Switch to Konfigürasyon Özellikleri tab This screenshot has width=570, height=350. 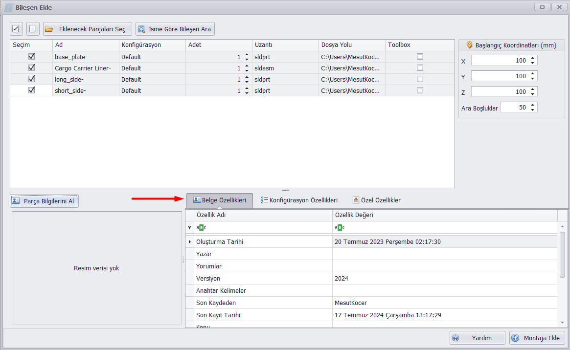pos(299,200)
